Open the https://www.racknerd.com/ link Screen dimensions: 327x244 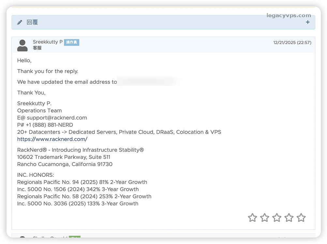pos(52,139)
